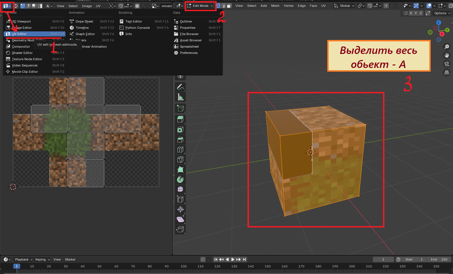Click the pan hand viewport icon
The height and width of the screenshot is (274, 453).
(447, 55)
